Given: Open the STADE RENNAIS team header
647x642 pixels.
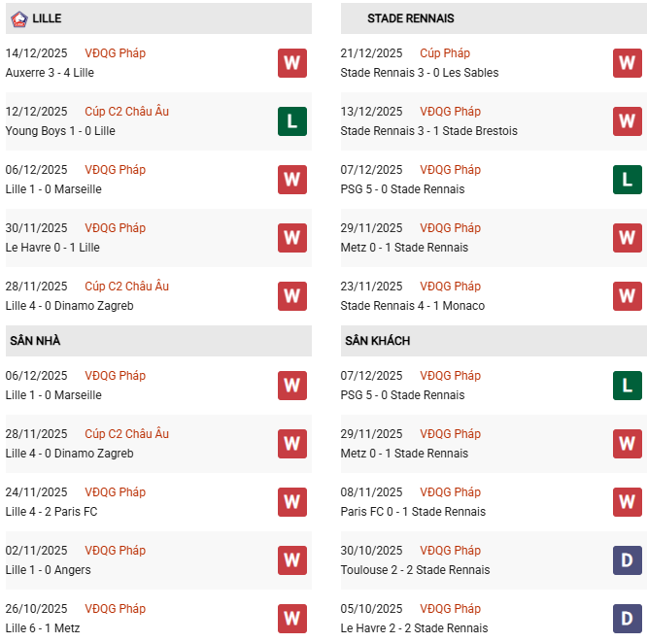Looking at the screenshot, I should point(410,18).
